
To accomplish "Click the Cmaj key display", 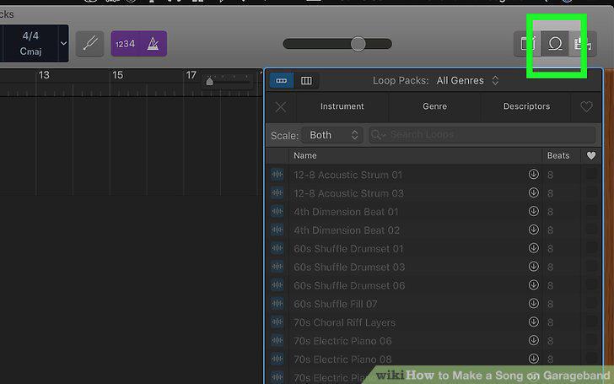I will 30,51.
